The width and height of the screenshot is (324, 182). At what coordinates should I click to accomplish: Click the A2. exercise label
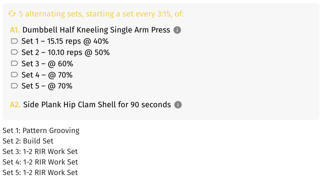coord(15,104)
